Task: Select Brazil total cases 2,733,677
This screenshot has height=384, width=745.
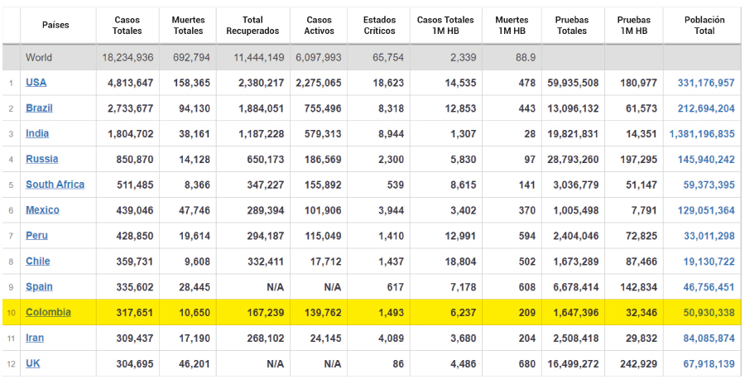Action: pyautogui.click(x=131, y=109)
